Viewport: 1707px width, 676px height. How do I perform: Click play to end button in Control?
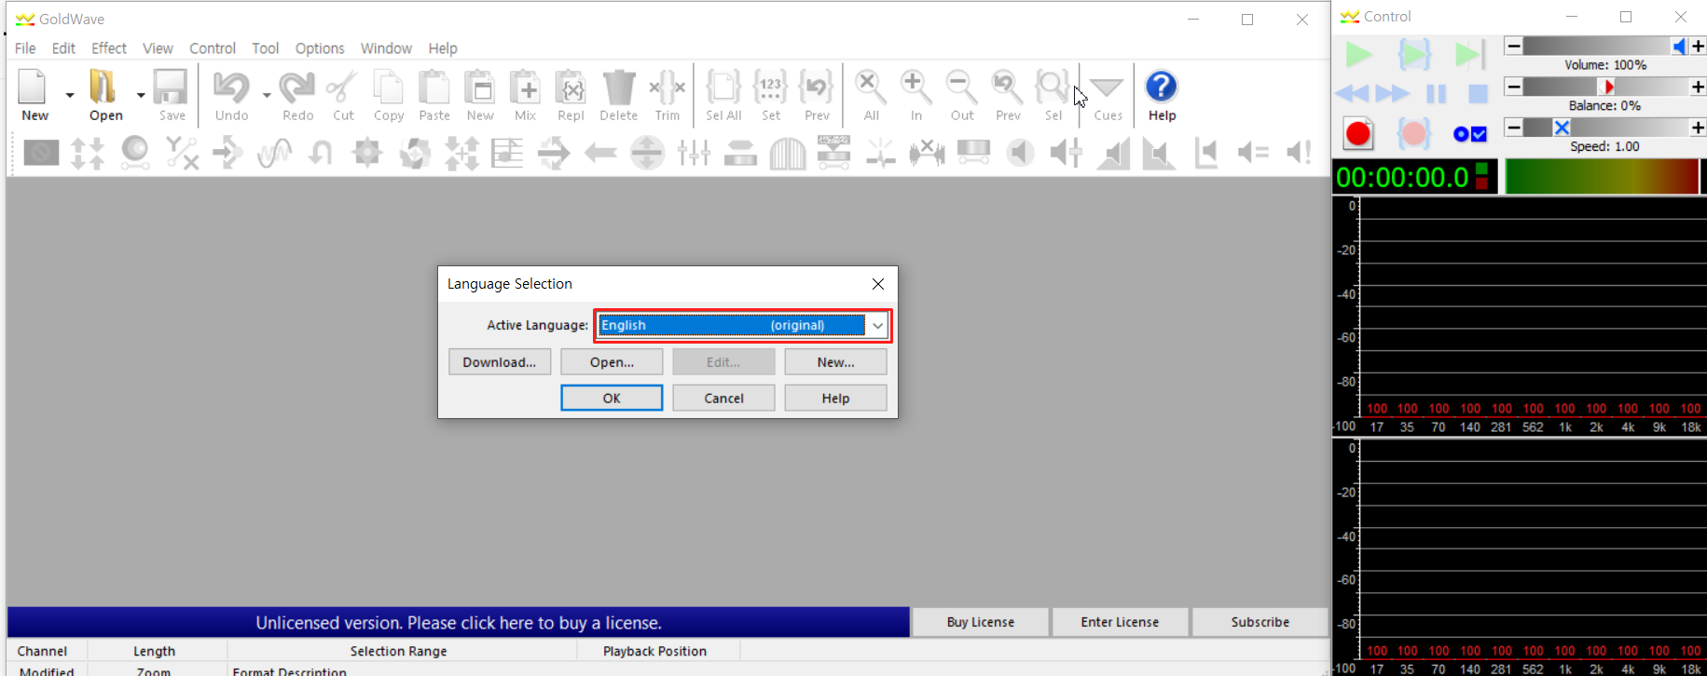click(1469, 55)
